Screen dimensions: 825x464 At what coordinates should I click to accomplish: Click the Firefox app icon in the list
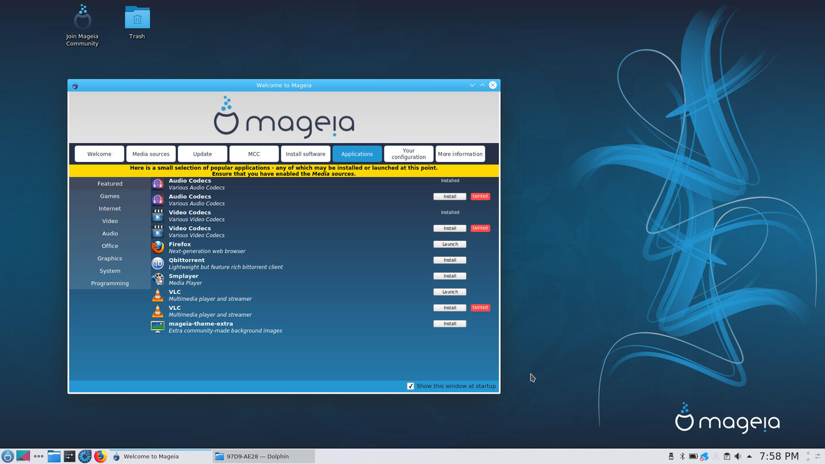[158, 247]
